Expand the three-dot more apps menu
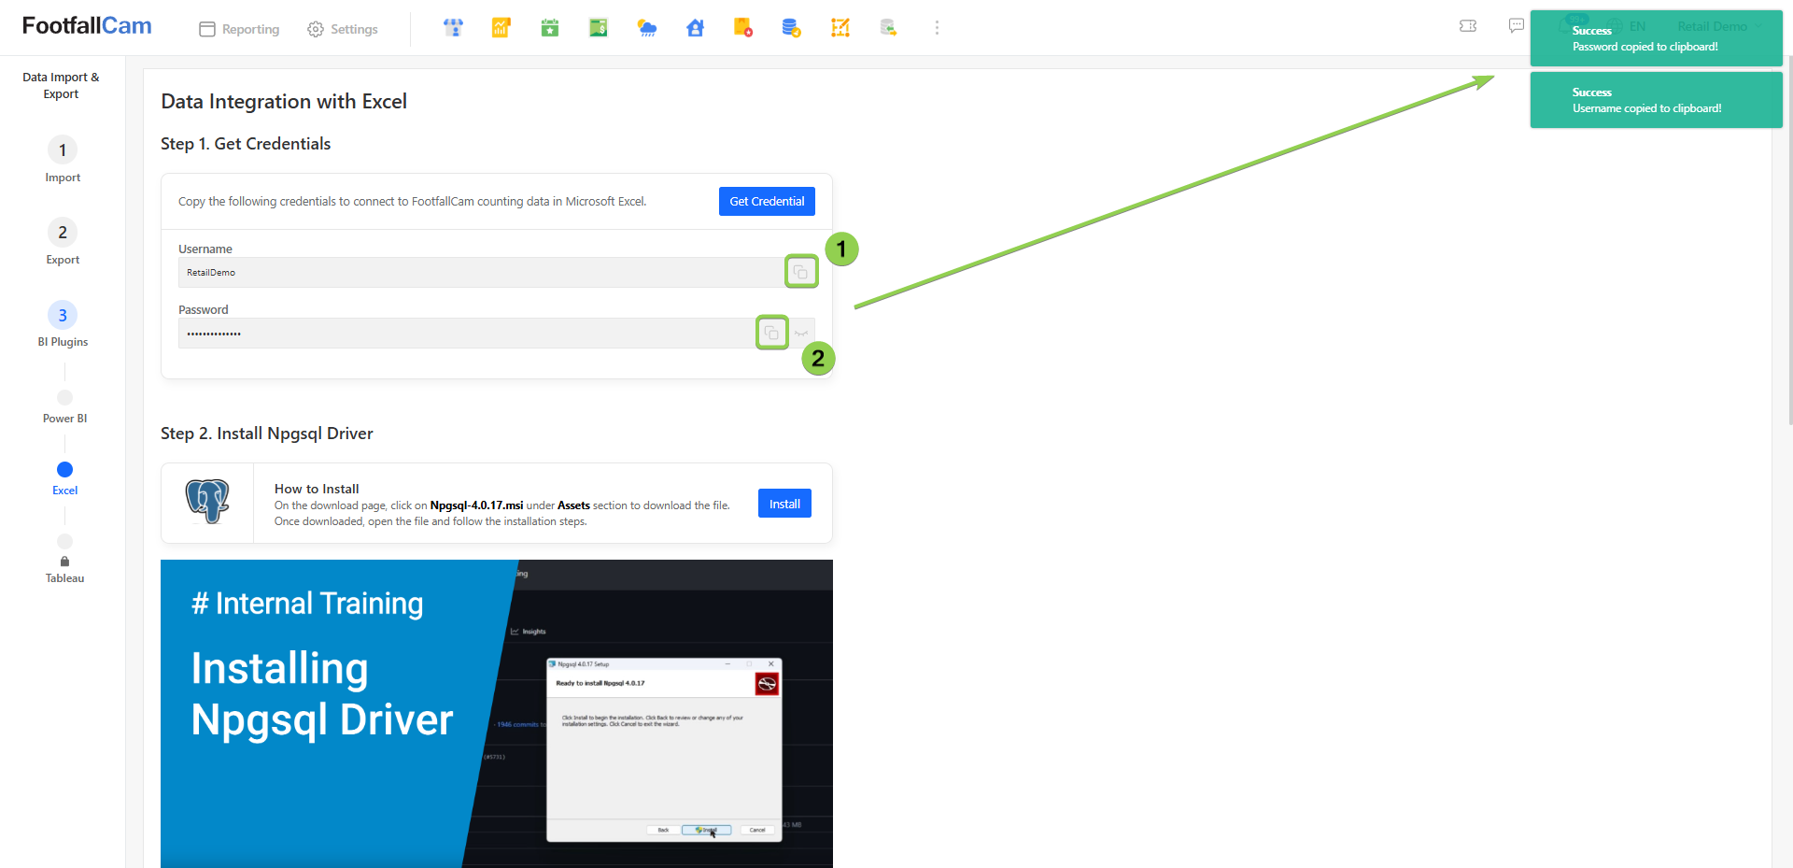 pos(937,28)
